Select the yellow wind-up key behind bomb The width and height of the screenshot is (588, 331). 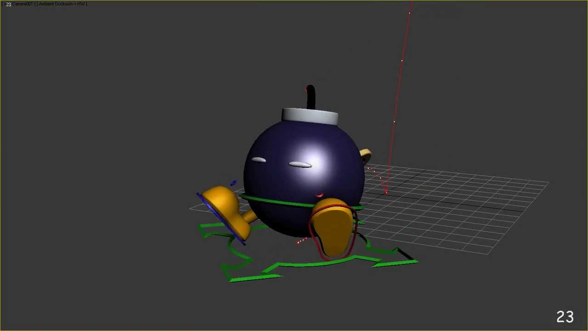366,155
